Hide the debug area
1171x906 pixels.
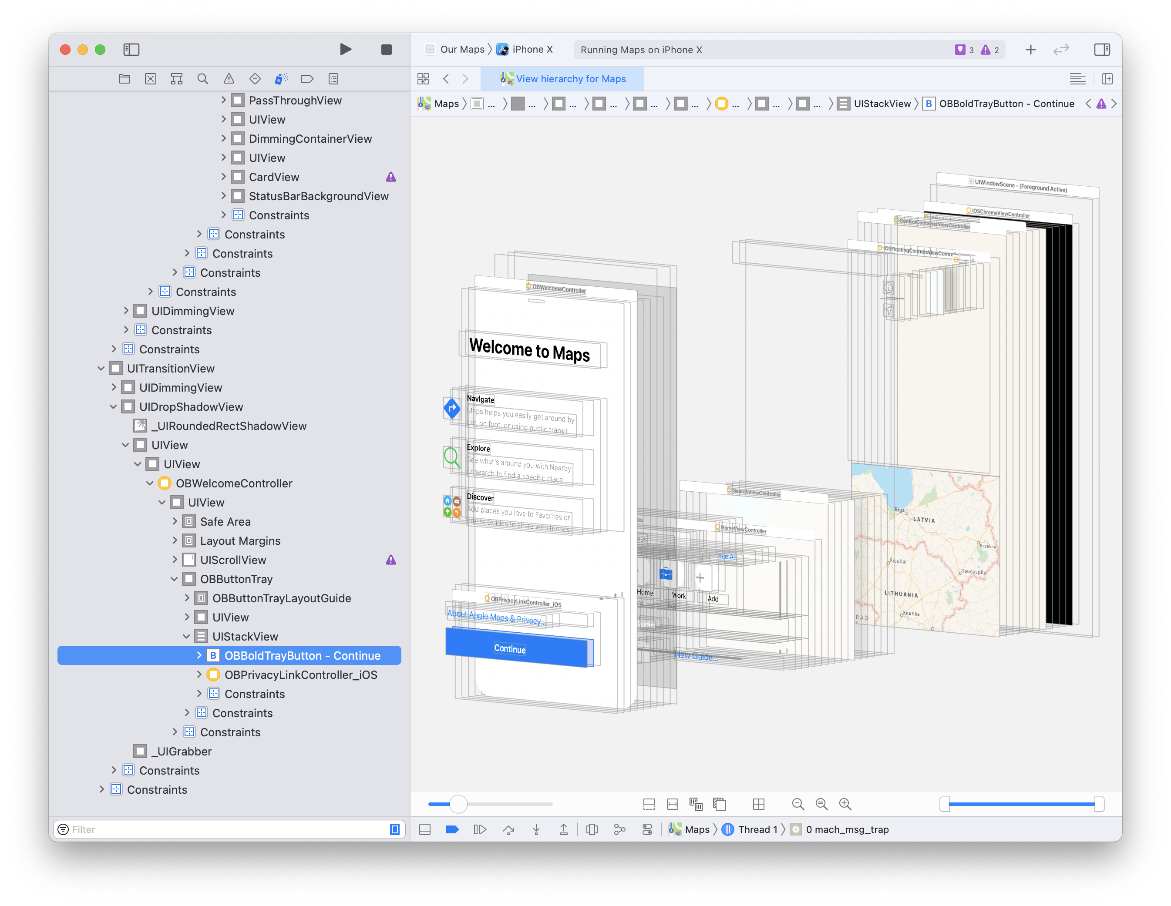click(424, 829)
